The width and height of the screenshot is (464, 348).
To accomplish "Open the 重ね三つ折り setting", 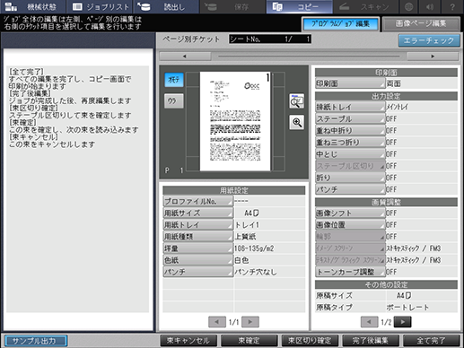I will 350,143.
